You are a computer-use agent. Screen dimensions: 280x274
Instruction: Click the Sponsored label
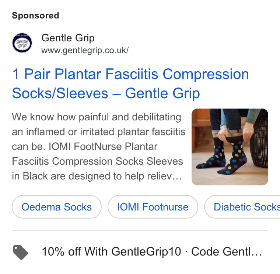coord(35,16)
